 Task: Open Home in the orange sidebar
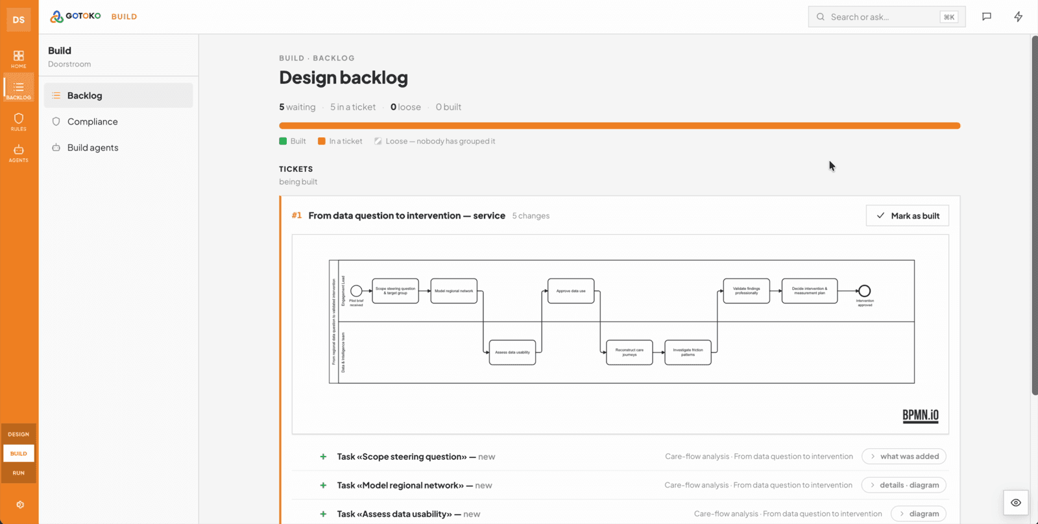click(x=19, y=59)
